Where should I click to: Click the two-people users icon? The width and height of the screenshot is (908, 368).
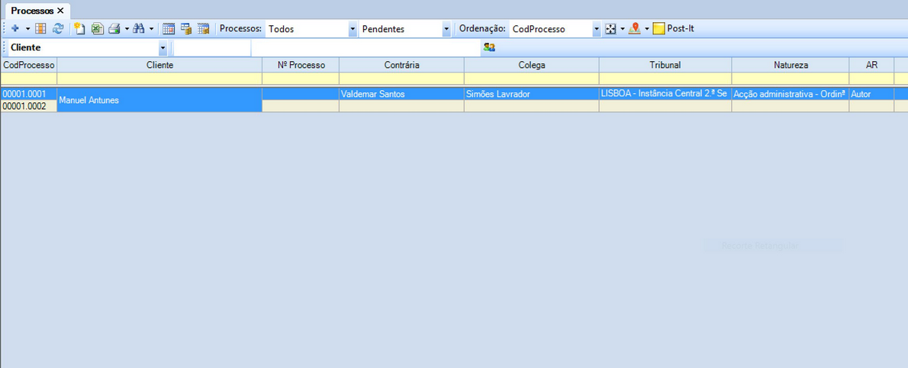(x=489, y=47)
